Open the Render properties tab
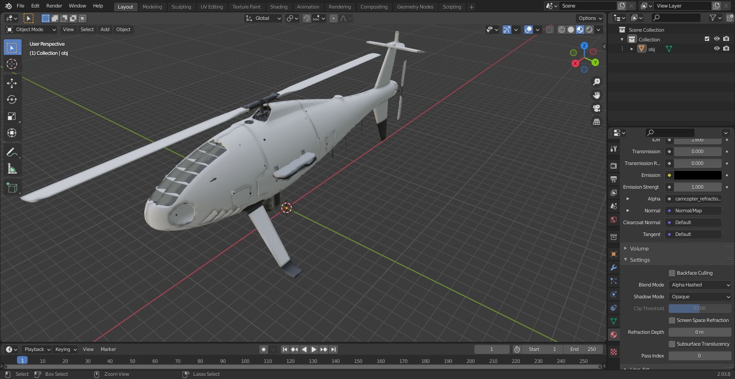Image resolution: width=735 pixels, height=379 pixels. click(613, 166)
